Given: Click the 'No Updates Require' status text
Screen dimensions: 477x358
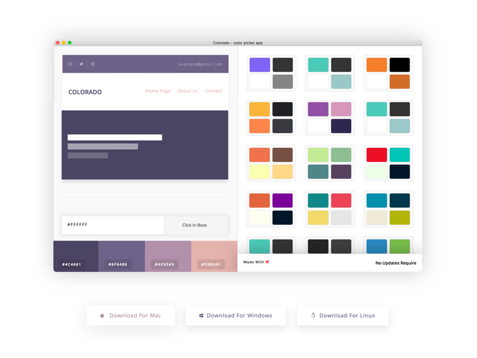Looking at the screenshot, I should point(396,263).
